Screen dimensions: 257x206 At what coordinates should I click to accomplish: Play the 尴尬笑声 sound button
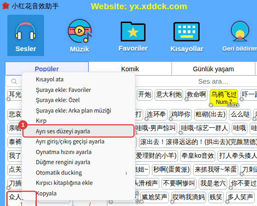click(x=154, y=197)
